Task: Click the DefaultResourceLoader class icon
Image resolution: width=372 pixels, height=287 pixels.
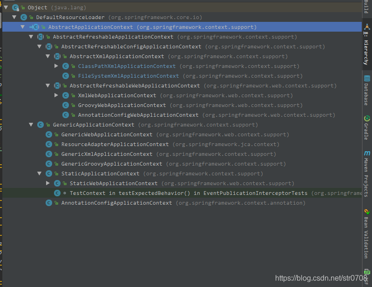Action: pyautogui.click(x=24, y=17)
